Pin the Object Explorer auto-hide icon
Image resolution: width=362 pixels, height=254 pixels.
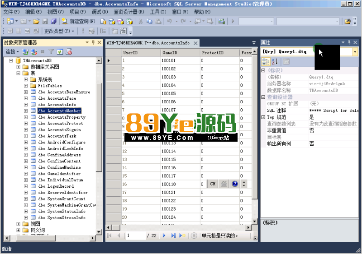click(93, 42)
